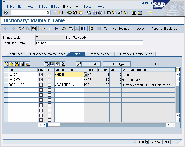Image resolution: width=185 pixels, height=147 pixels.
Task: Click the green checkmark Enter icon
Action: point(6,12)
